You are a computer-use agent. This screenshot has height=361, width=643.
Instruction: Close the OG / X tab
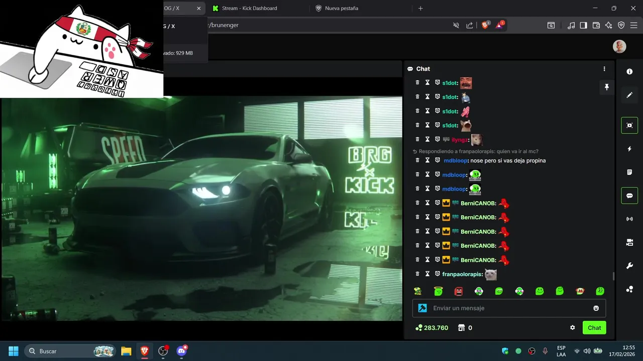coord(198,8)
